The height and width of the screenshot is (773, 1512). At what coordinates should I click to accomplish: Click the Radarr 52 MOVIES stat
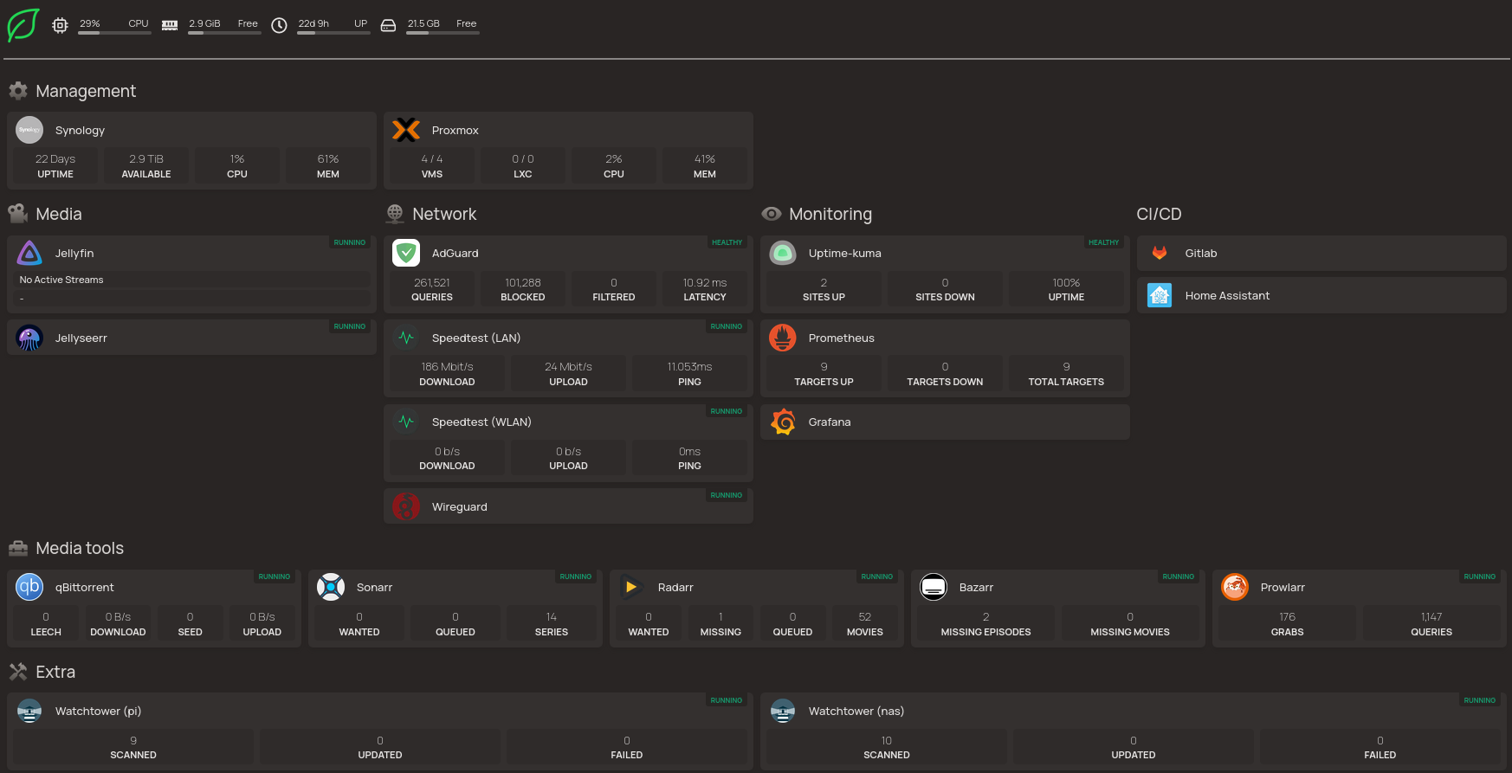pyautogui.click(x=865, y=624)
